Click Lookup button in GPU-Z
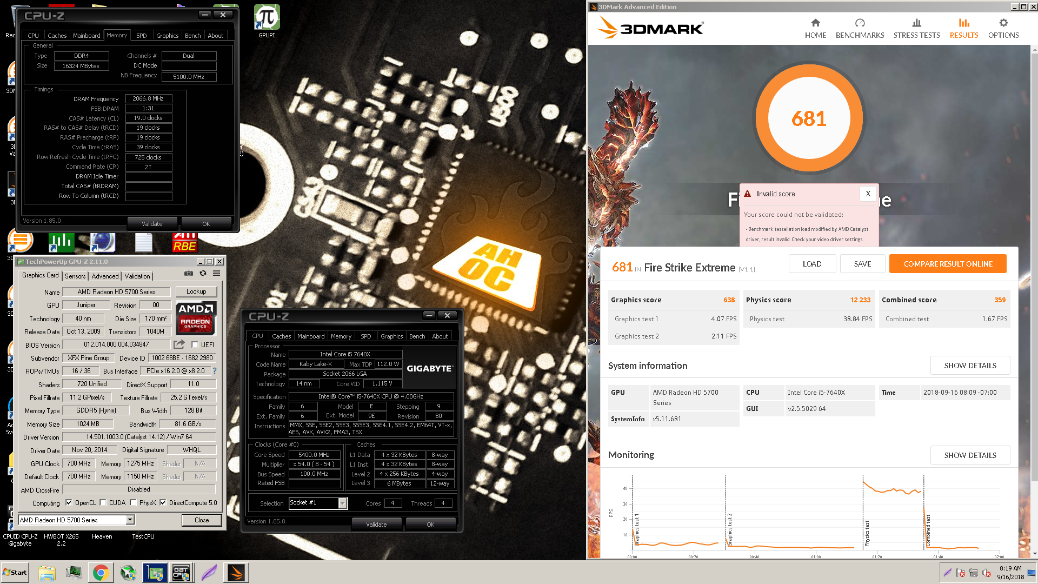This screenshot has width=1038, height=584. point(196,291)
